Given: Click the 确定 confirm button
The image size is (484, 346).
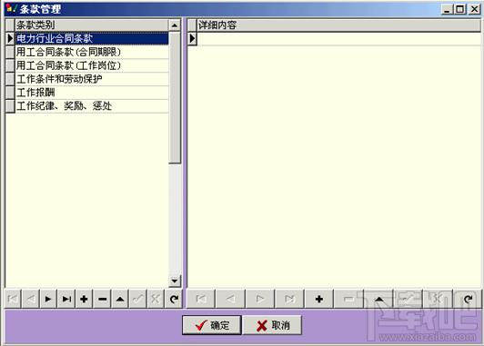Looking at the screenshot, I should [x=212, y=325].
